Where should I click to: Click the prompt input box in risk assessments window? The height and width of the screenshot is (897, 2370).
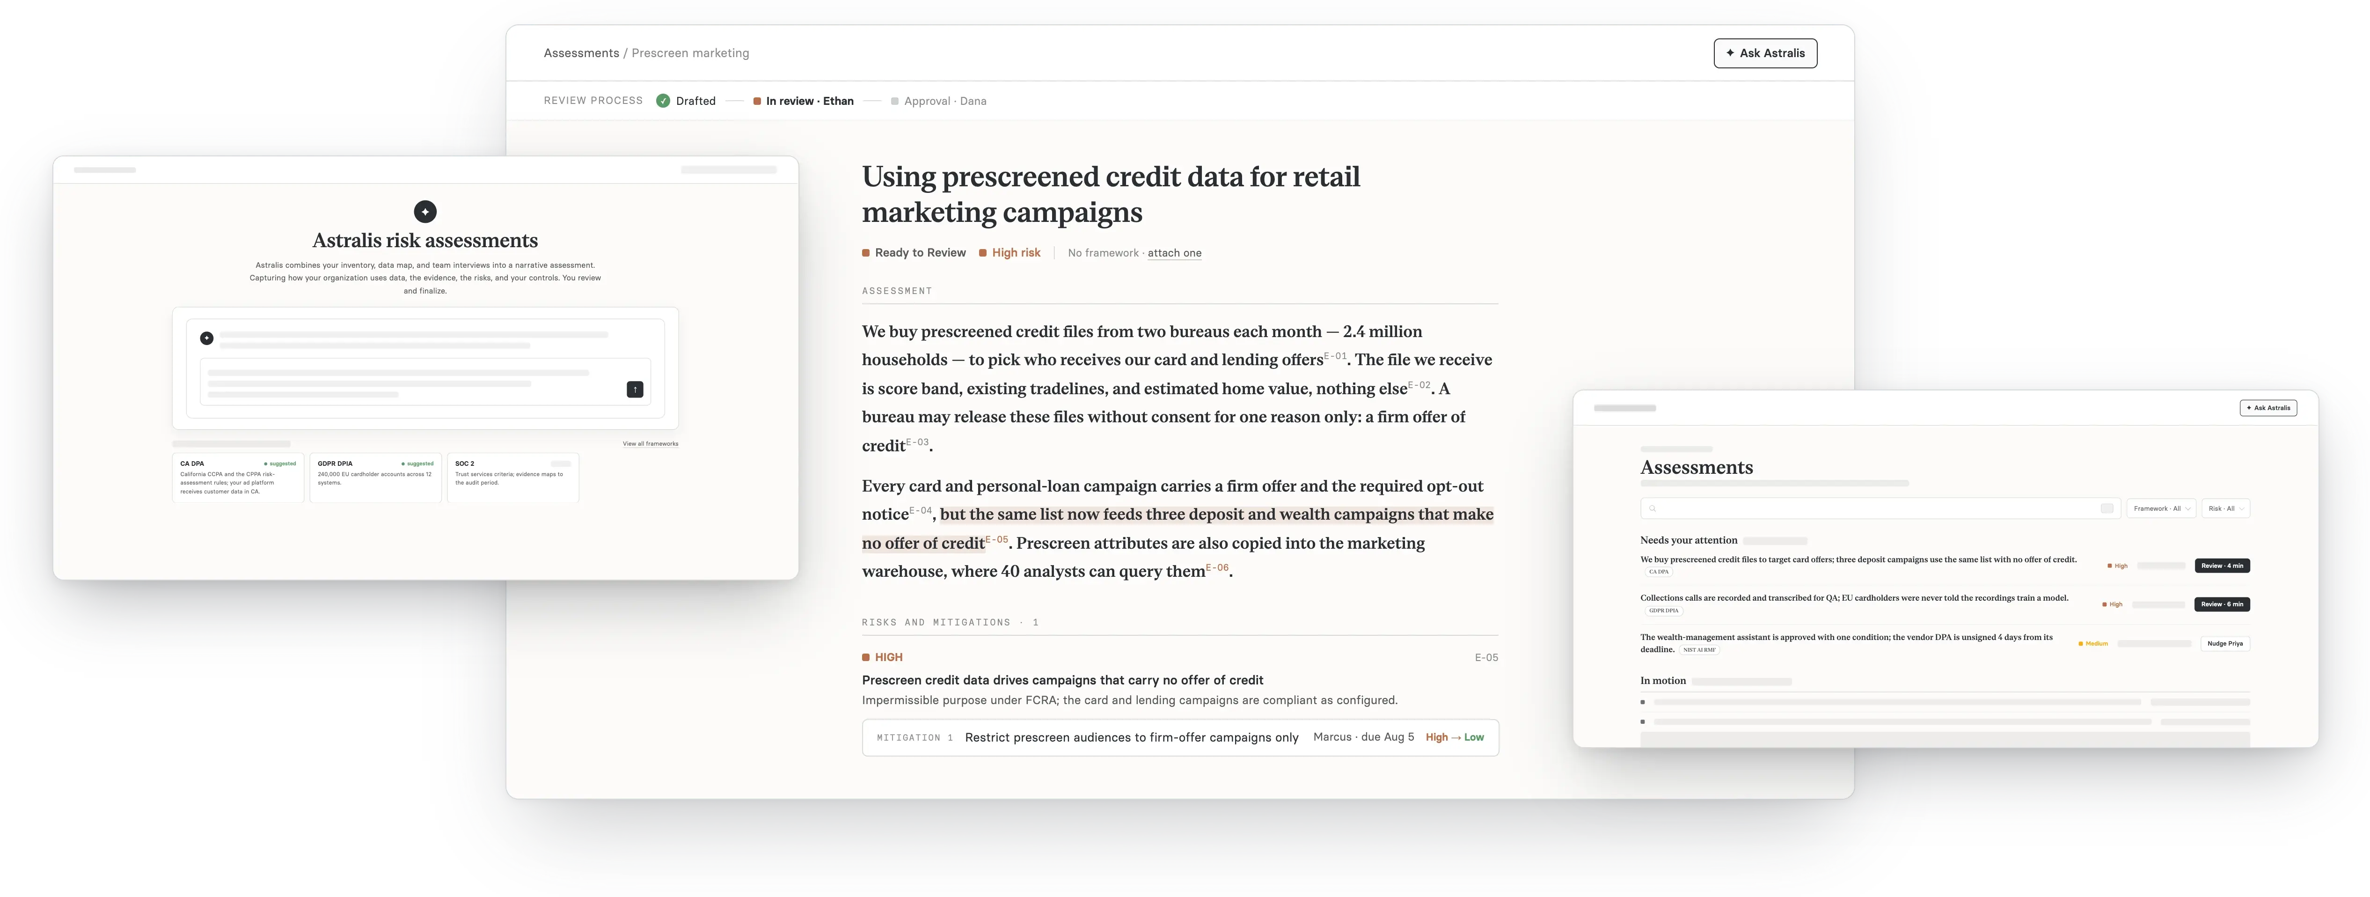click(425, 382)
